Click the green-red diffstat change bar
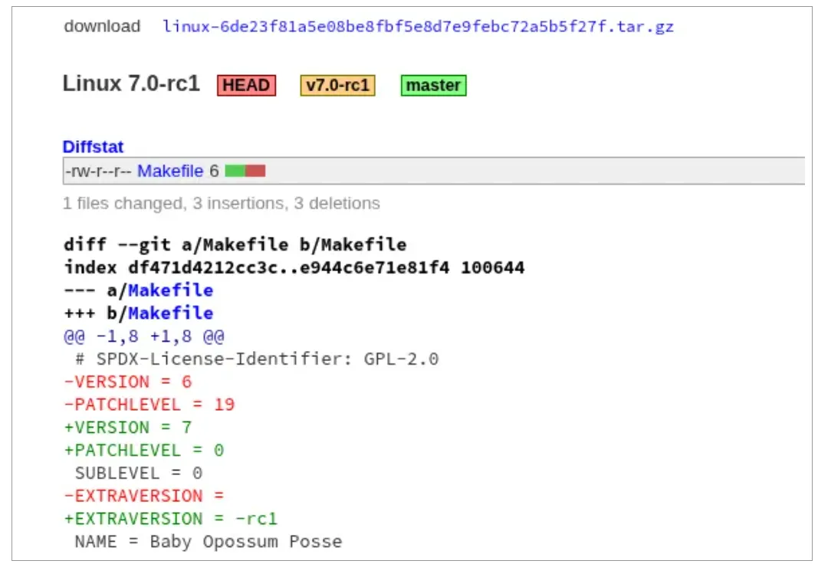 click(245, 171)
